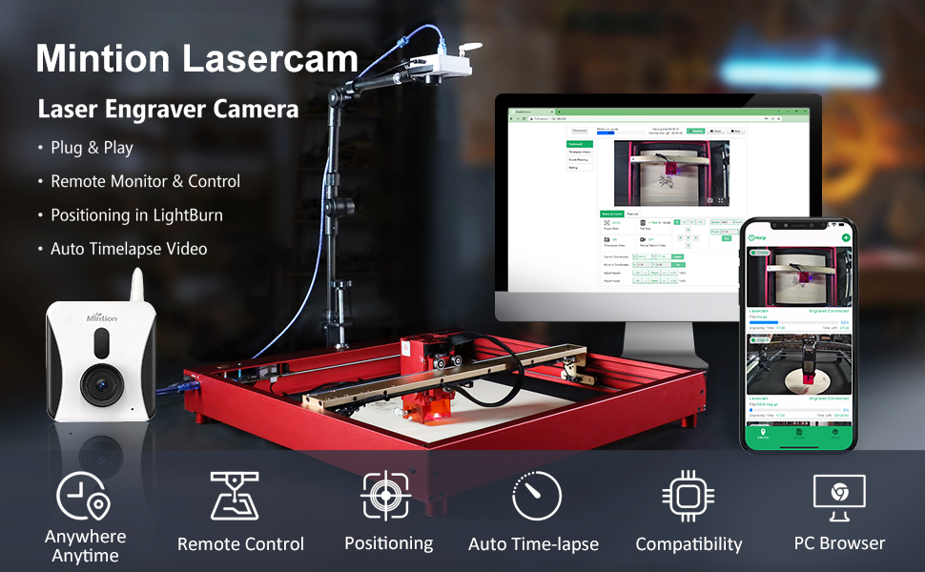Tap the Device pin icon in the phone's bottom bar
The image size is (925, 572).
[x=763, y=434]
